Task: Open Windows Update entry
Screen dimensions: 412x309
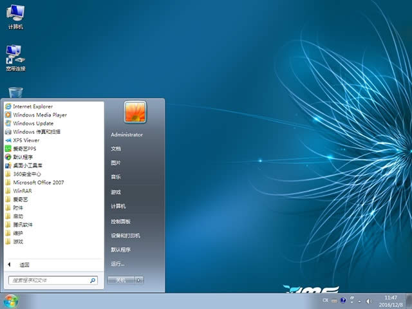Action: click(x=33, y=123)
